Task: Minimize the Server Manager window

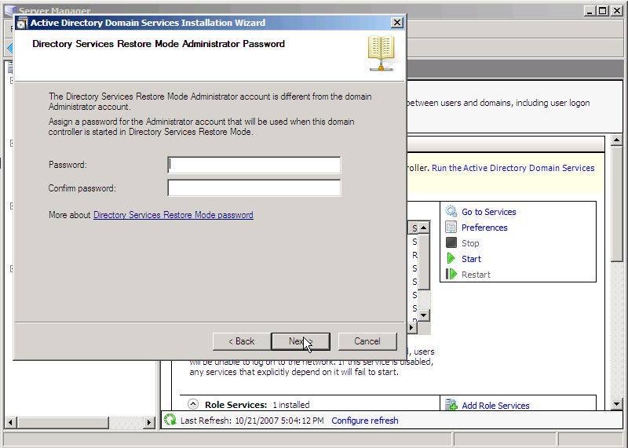Action: click(x=590, y=11)
